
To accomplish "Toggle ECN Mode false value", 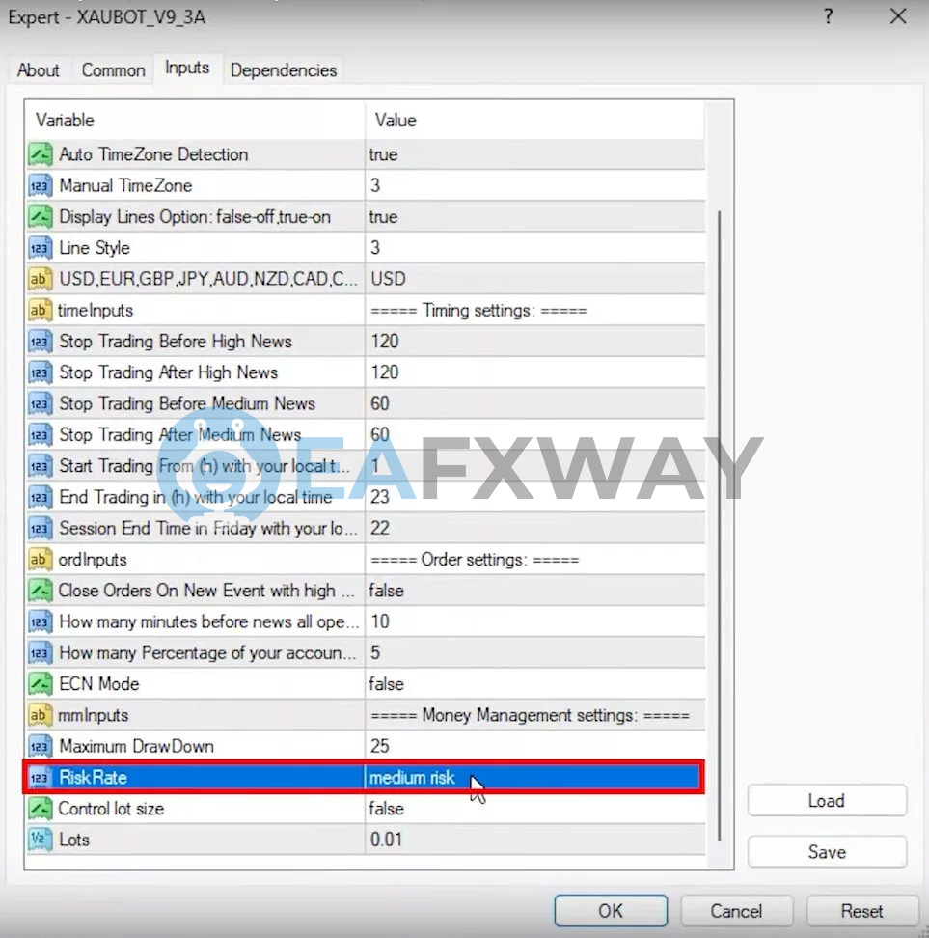I will (534, 684).
